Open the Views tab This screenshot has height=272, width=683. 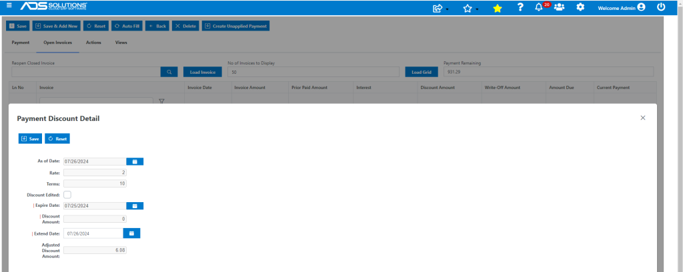pos(121,43)
